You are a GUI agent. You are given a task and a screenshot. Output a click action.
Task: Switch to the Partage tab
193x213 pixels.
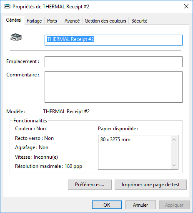tap(34, 21)
